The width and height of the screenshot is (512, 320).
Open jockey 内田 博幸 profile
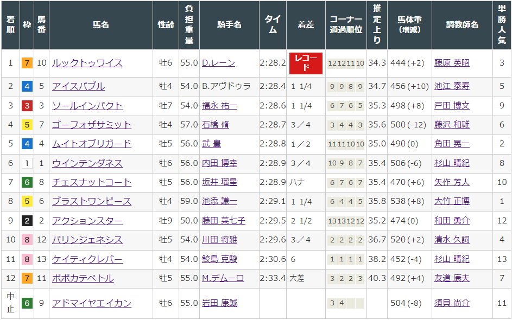point(219,163)
